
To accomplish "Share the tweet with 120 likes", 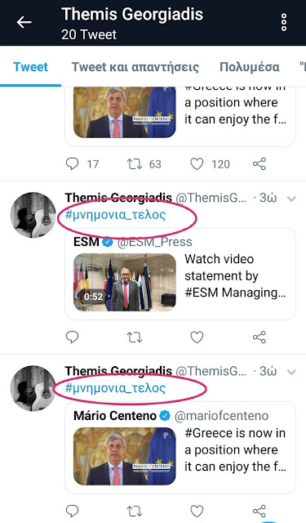I will 259,164.
